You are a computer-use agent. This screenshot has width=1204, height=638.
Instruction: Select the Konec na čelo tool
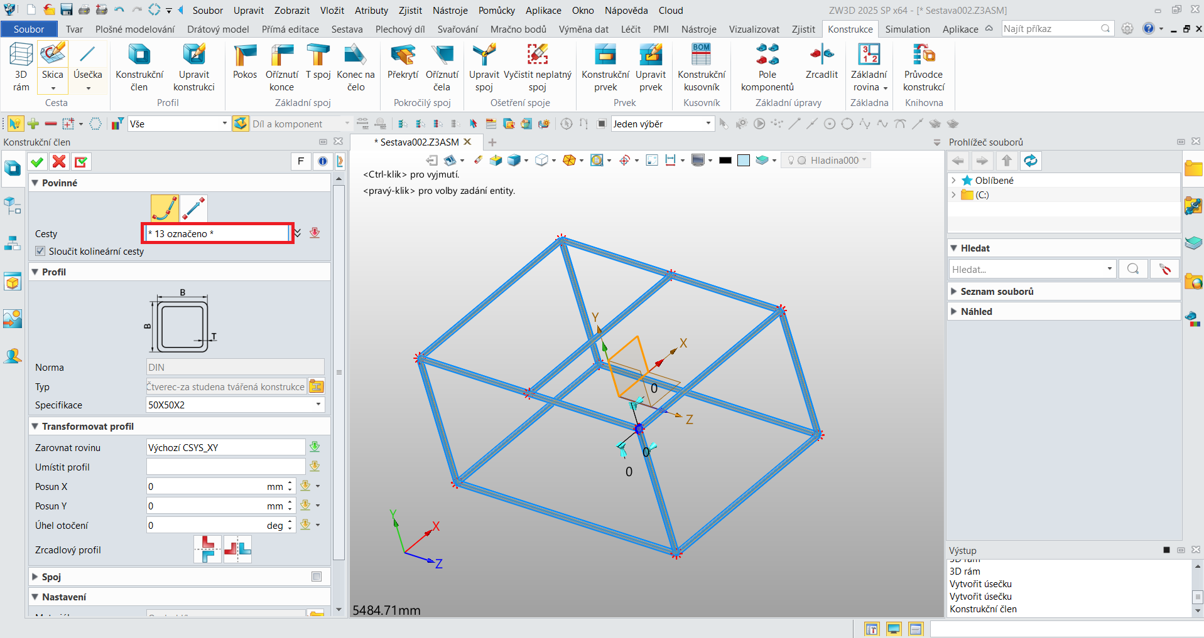click(x=355, y=55)
